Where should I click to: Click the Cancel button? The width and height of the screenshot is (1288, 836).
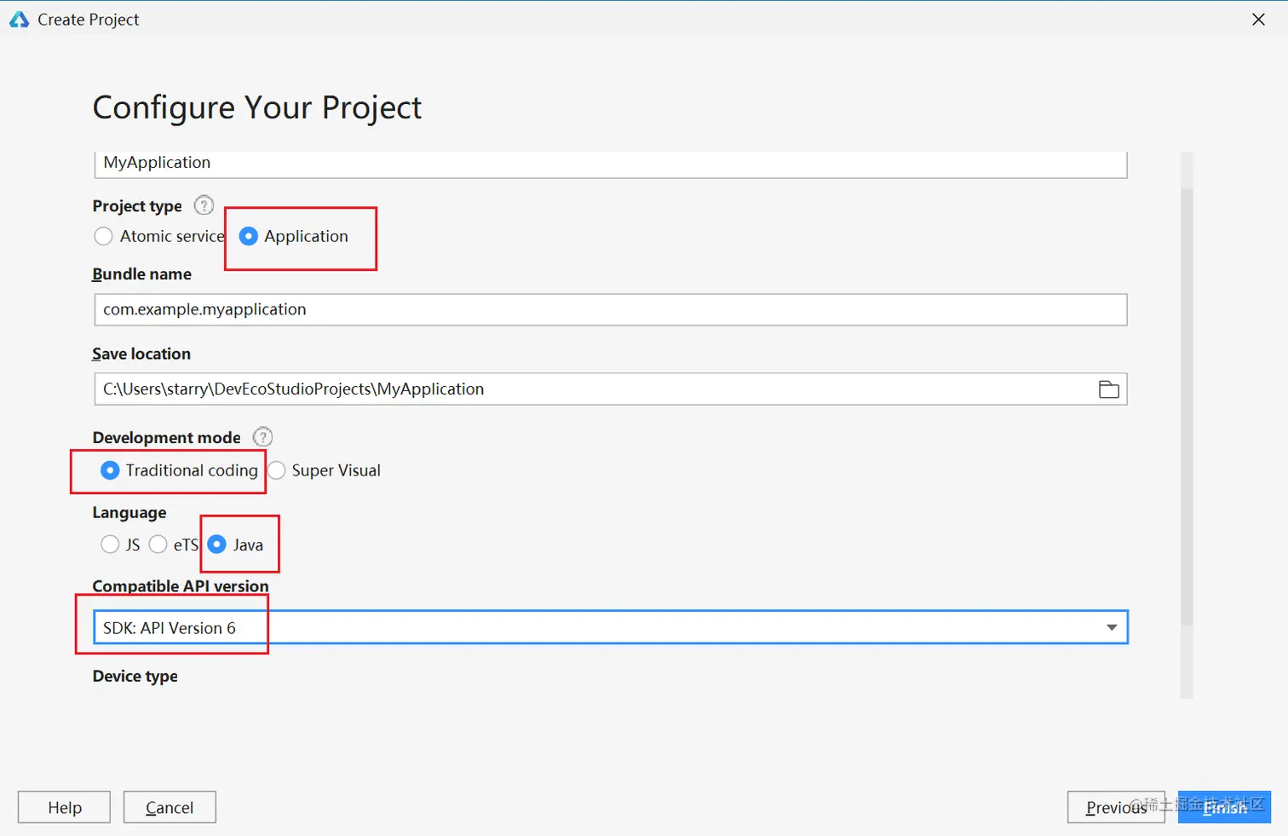click(170, 807)
